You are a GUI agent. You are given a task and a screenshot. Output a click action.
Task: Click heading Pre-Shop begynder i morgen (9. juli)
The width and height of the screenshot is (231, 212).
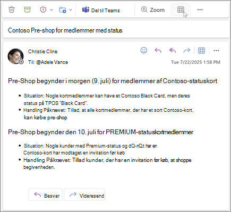[x=113, y=81]
